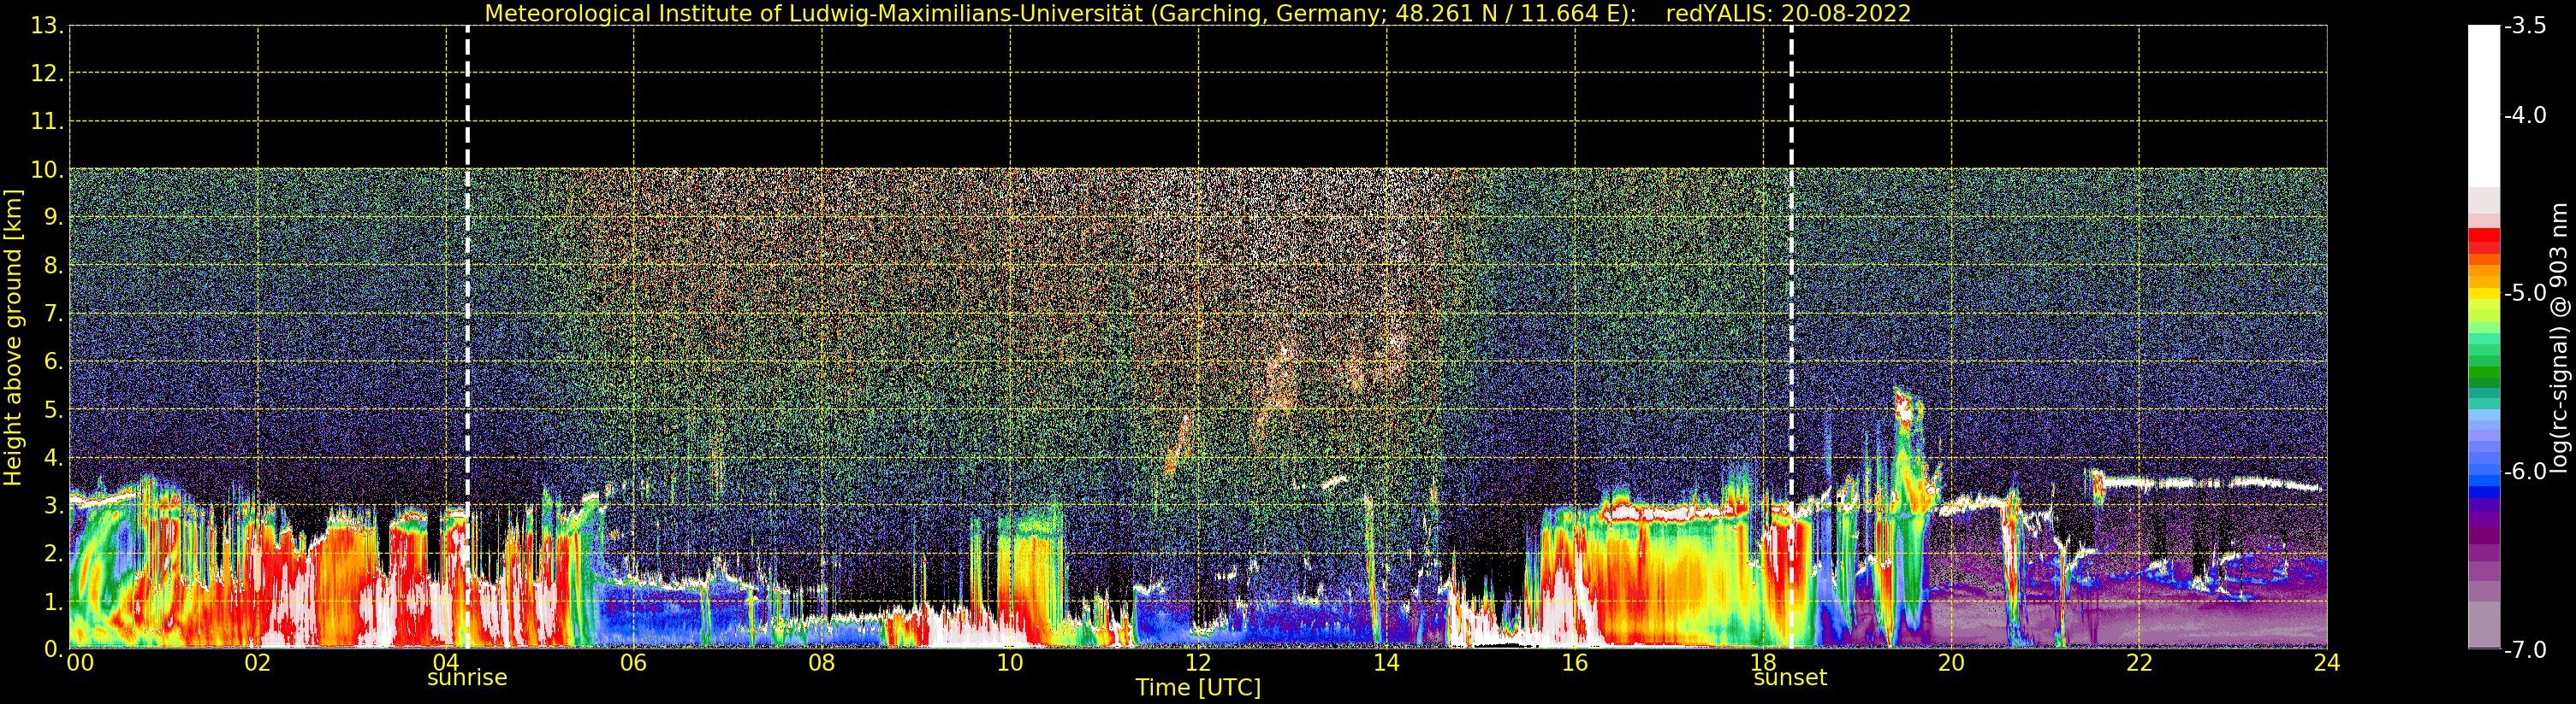The height and width of the screenshot is (704, 2576).
Task: Click the '0.' height tick label
Action: coord(54,649)
